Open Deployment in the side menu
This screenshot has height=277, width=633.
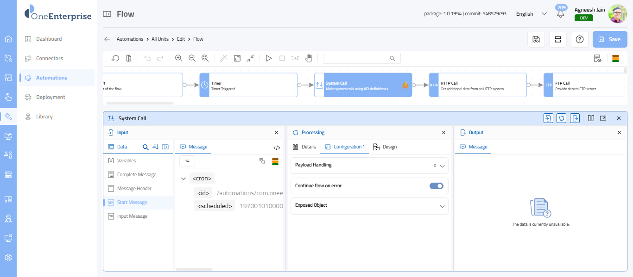point(51,97)
